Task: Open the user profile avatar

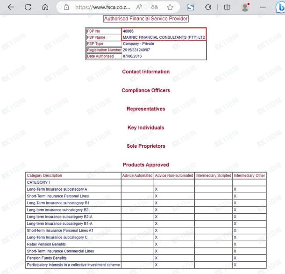Action: point(245,7)
